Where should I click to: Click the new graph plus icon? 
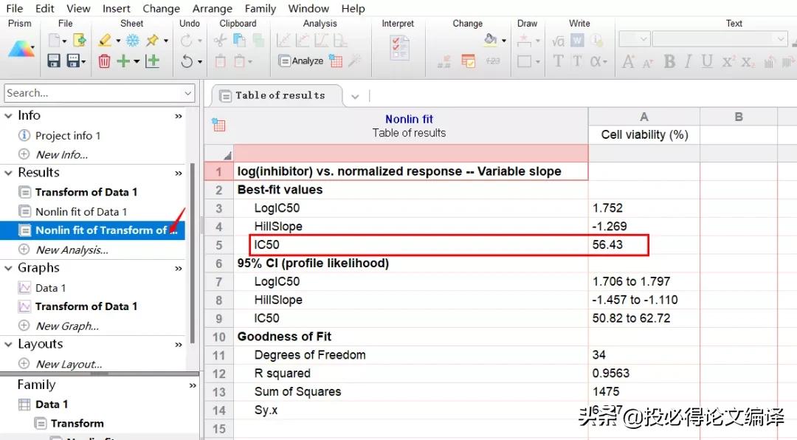(153, 61)
